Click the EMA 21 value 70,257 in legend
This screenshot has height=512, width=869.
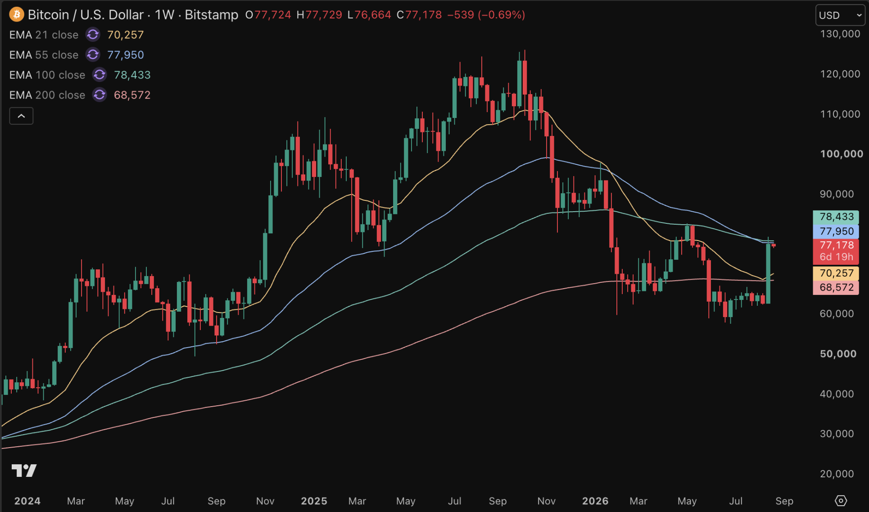(126, 35)
